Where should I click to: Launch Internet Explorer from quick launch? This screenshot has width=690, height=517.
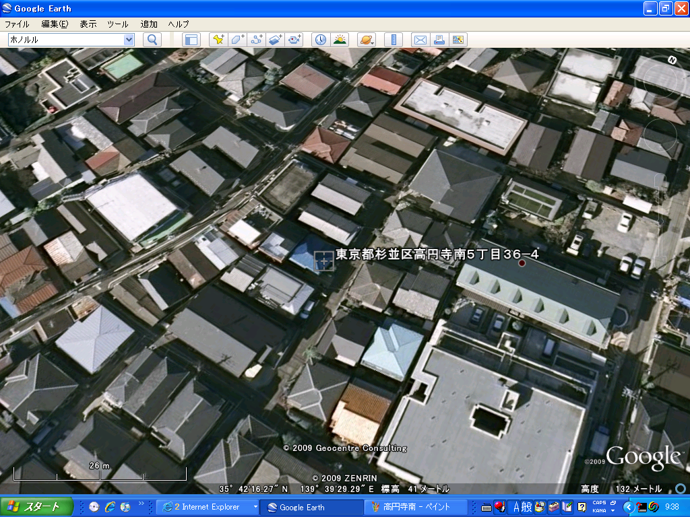point(110,507)
